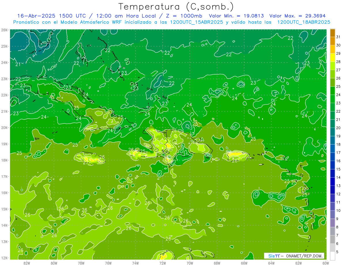Click the latitude label 22N

click(x=4, y=95)
